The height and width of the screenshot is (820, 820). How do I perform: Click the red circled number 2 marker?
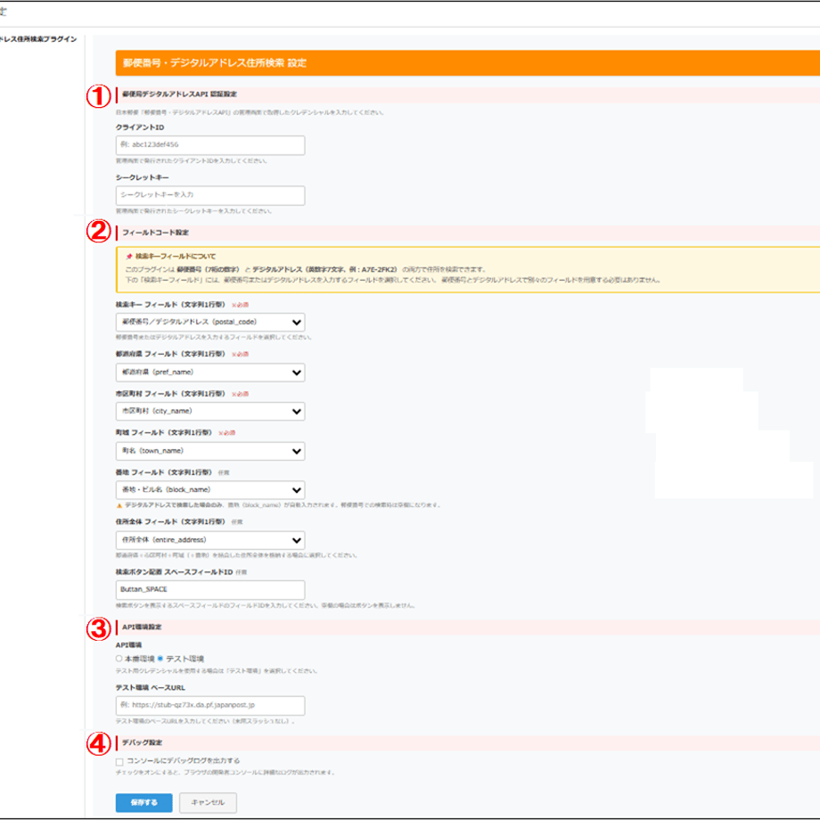98,231
